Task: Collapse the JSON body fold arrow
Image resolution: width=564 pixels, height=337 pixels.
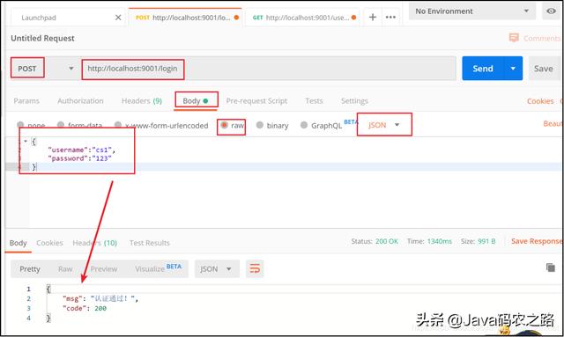Action: [x=26, y=141]
